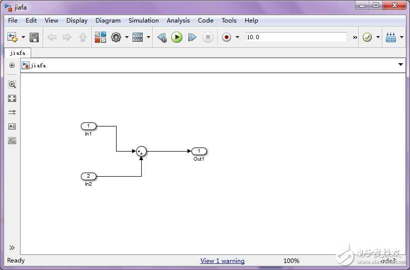
Task: Click the Hide/Show Explorer Bar icon
Action: 12,65
